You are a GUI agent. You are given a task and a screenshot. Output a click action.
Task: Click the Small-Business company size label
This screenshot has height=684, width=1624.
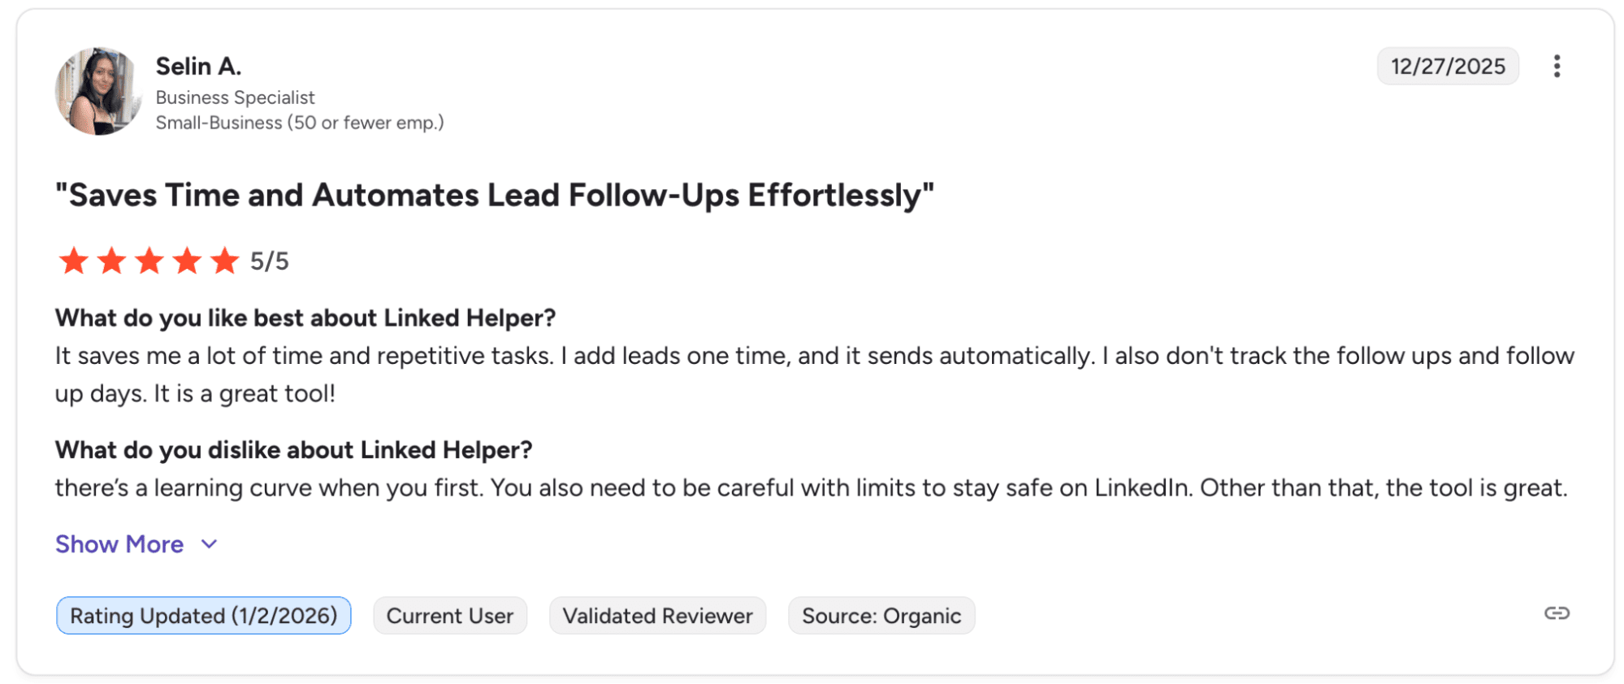pos(300,123)
